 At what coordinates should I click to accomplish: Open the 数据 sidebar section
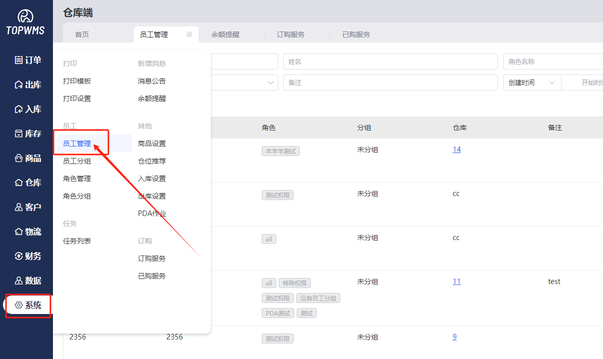tap(27, 280)
